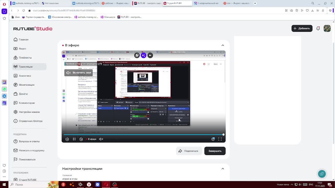Viewport: 335px width, 188px height.
Task: Open the user profile avatar
Action: coord(327,28)
